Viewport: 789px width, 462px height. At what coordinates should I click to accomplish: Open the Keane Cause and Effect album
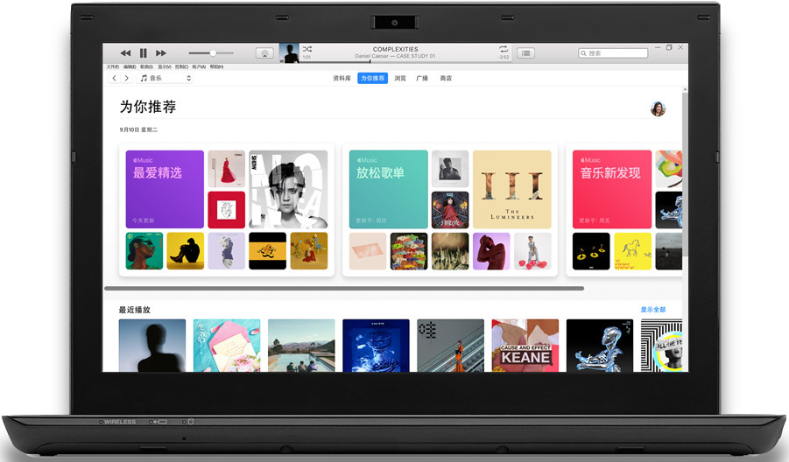point(525,346)
